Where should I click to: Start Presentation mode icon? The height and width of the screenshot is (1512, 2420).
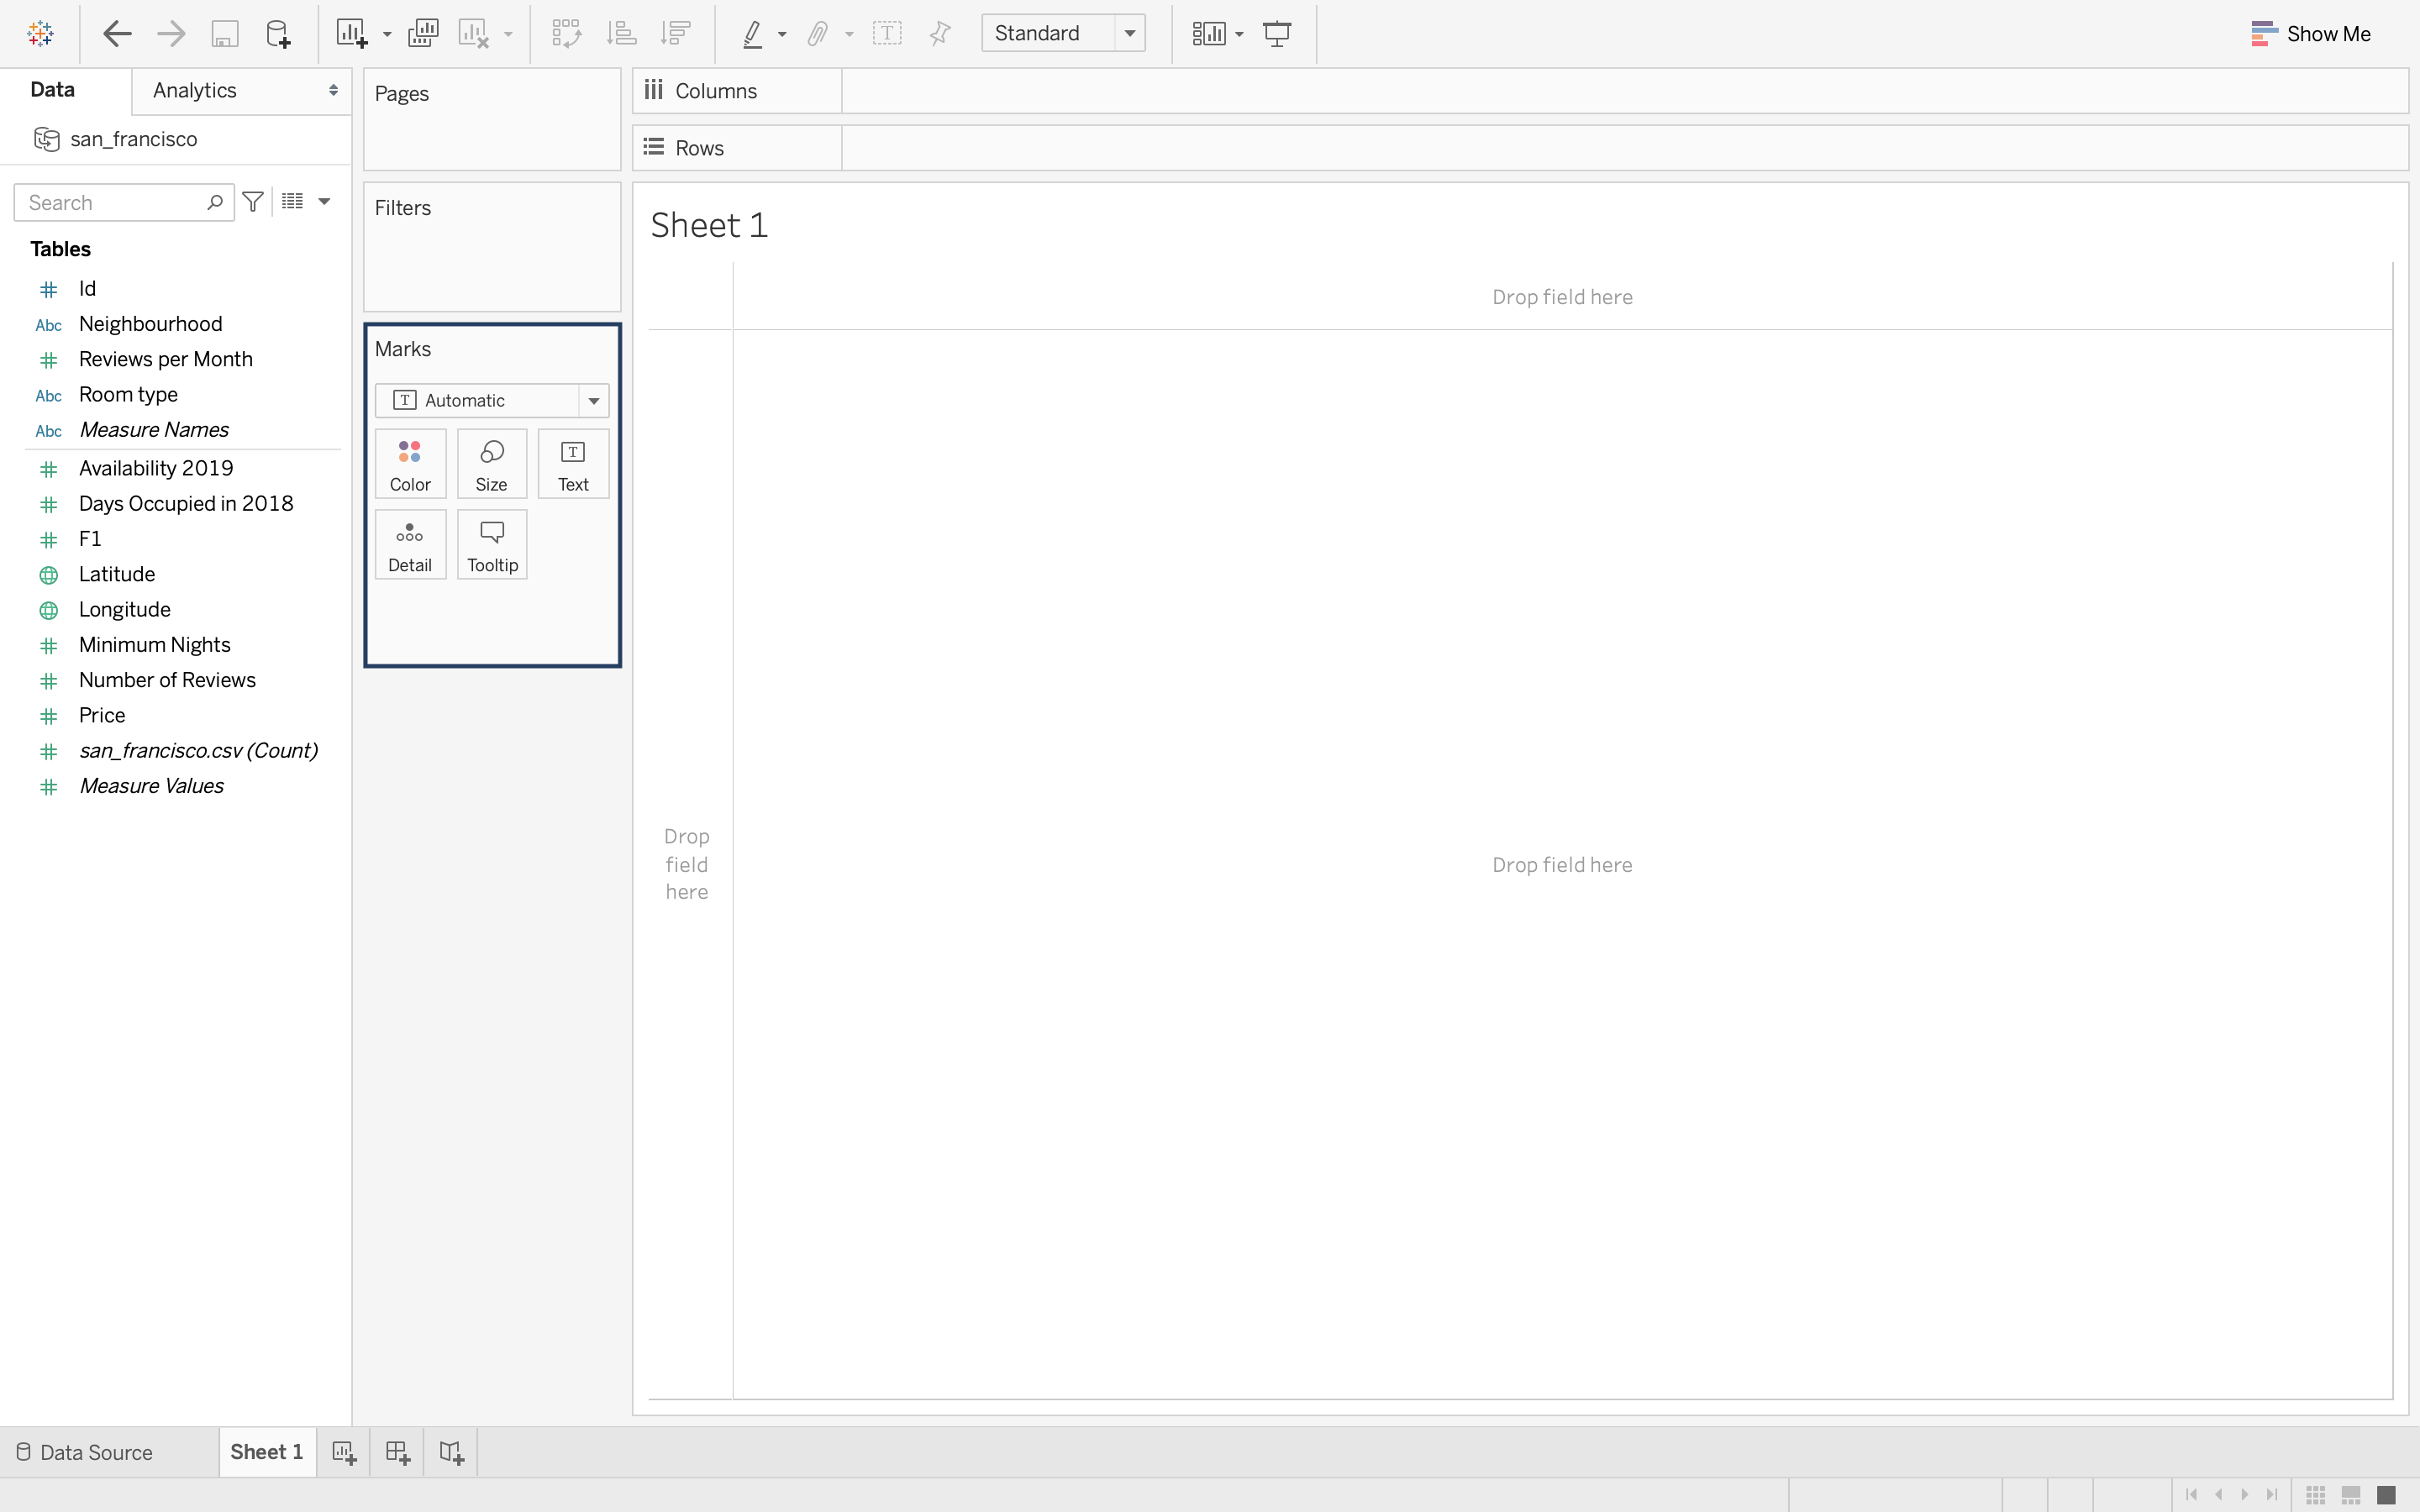click(x=1277, y=34)
